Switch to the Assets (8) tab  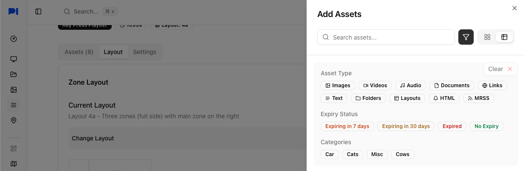pyautogui.click(x=79, y=52)
